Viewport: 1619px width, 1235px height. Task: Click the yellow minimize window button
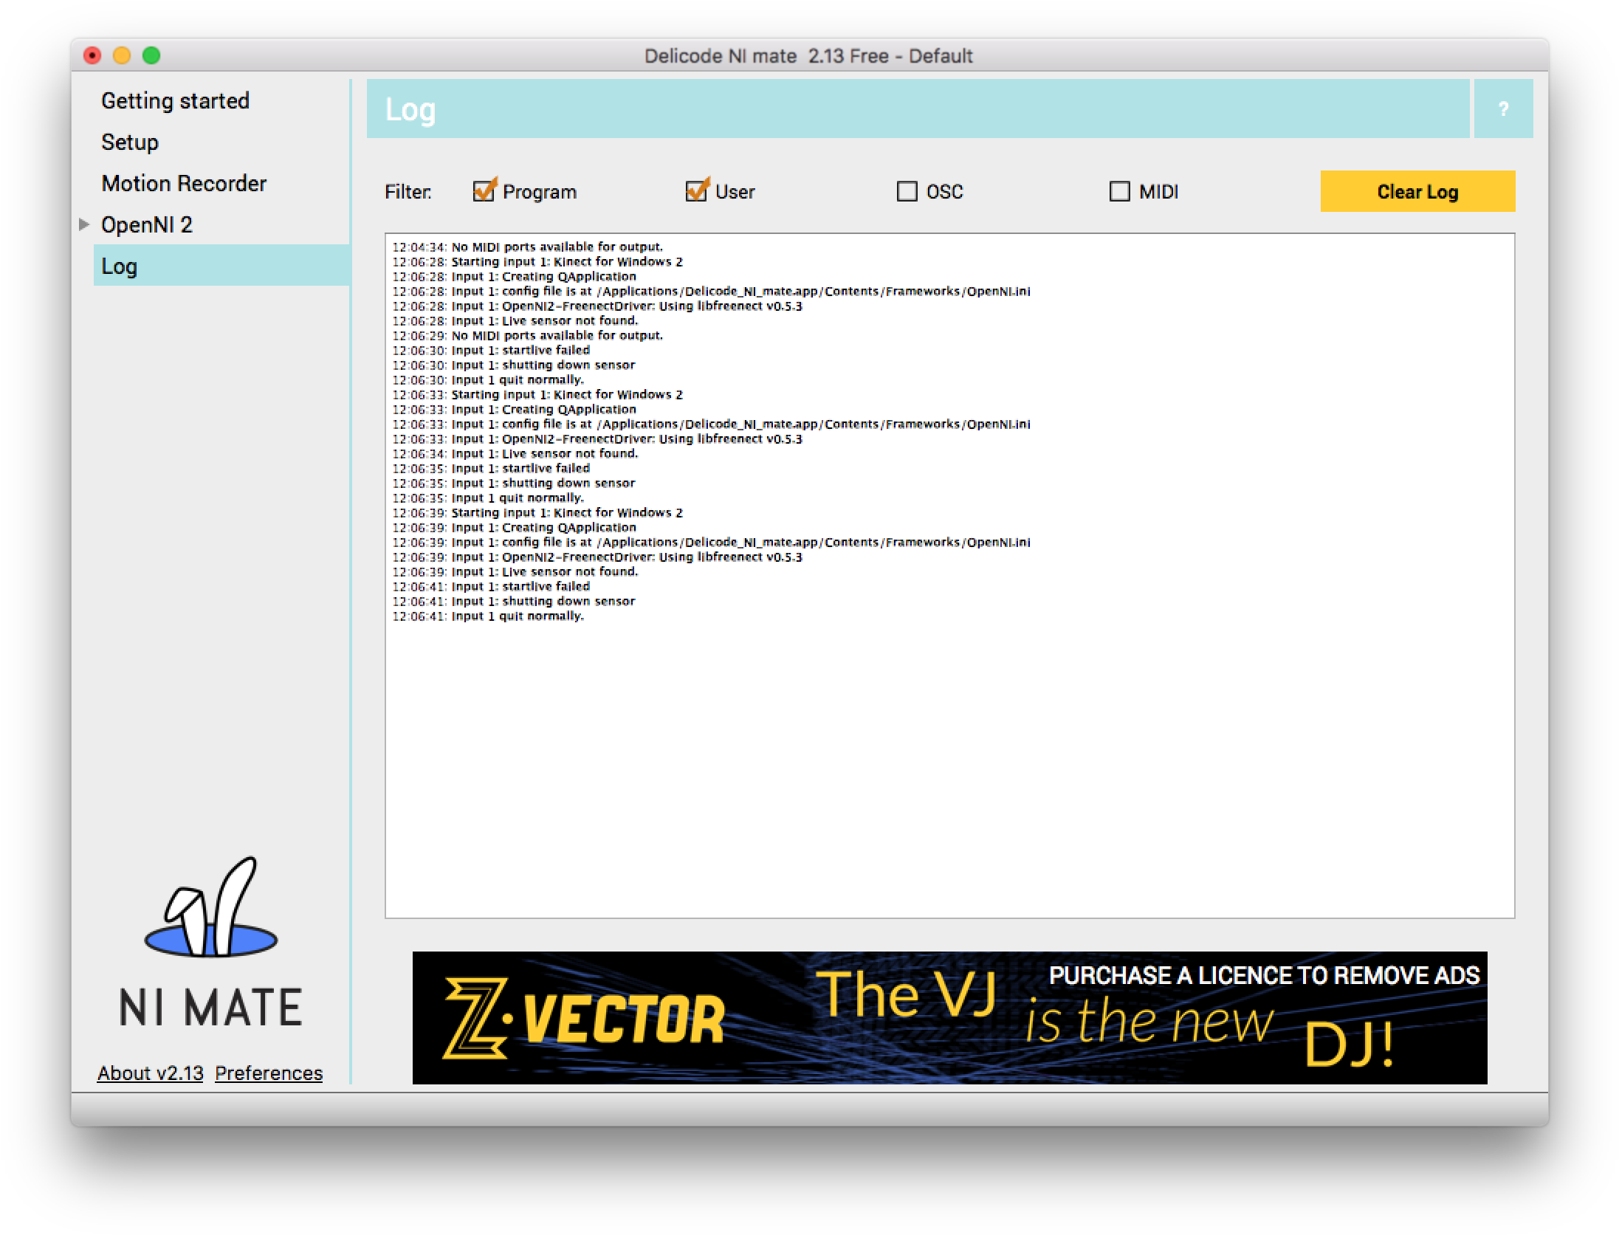click(122, 55)
